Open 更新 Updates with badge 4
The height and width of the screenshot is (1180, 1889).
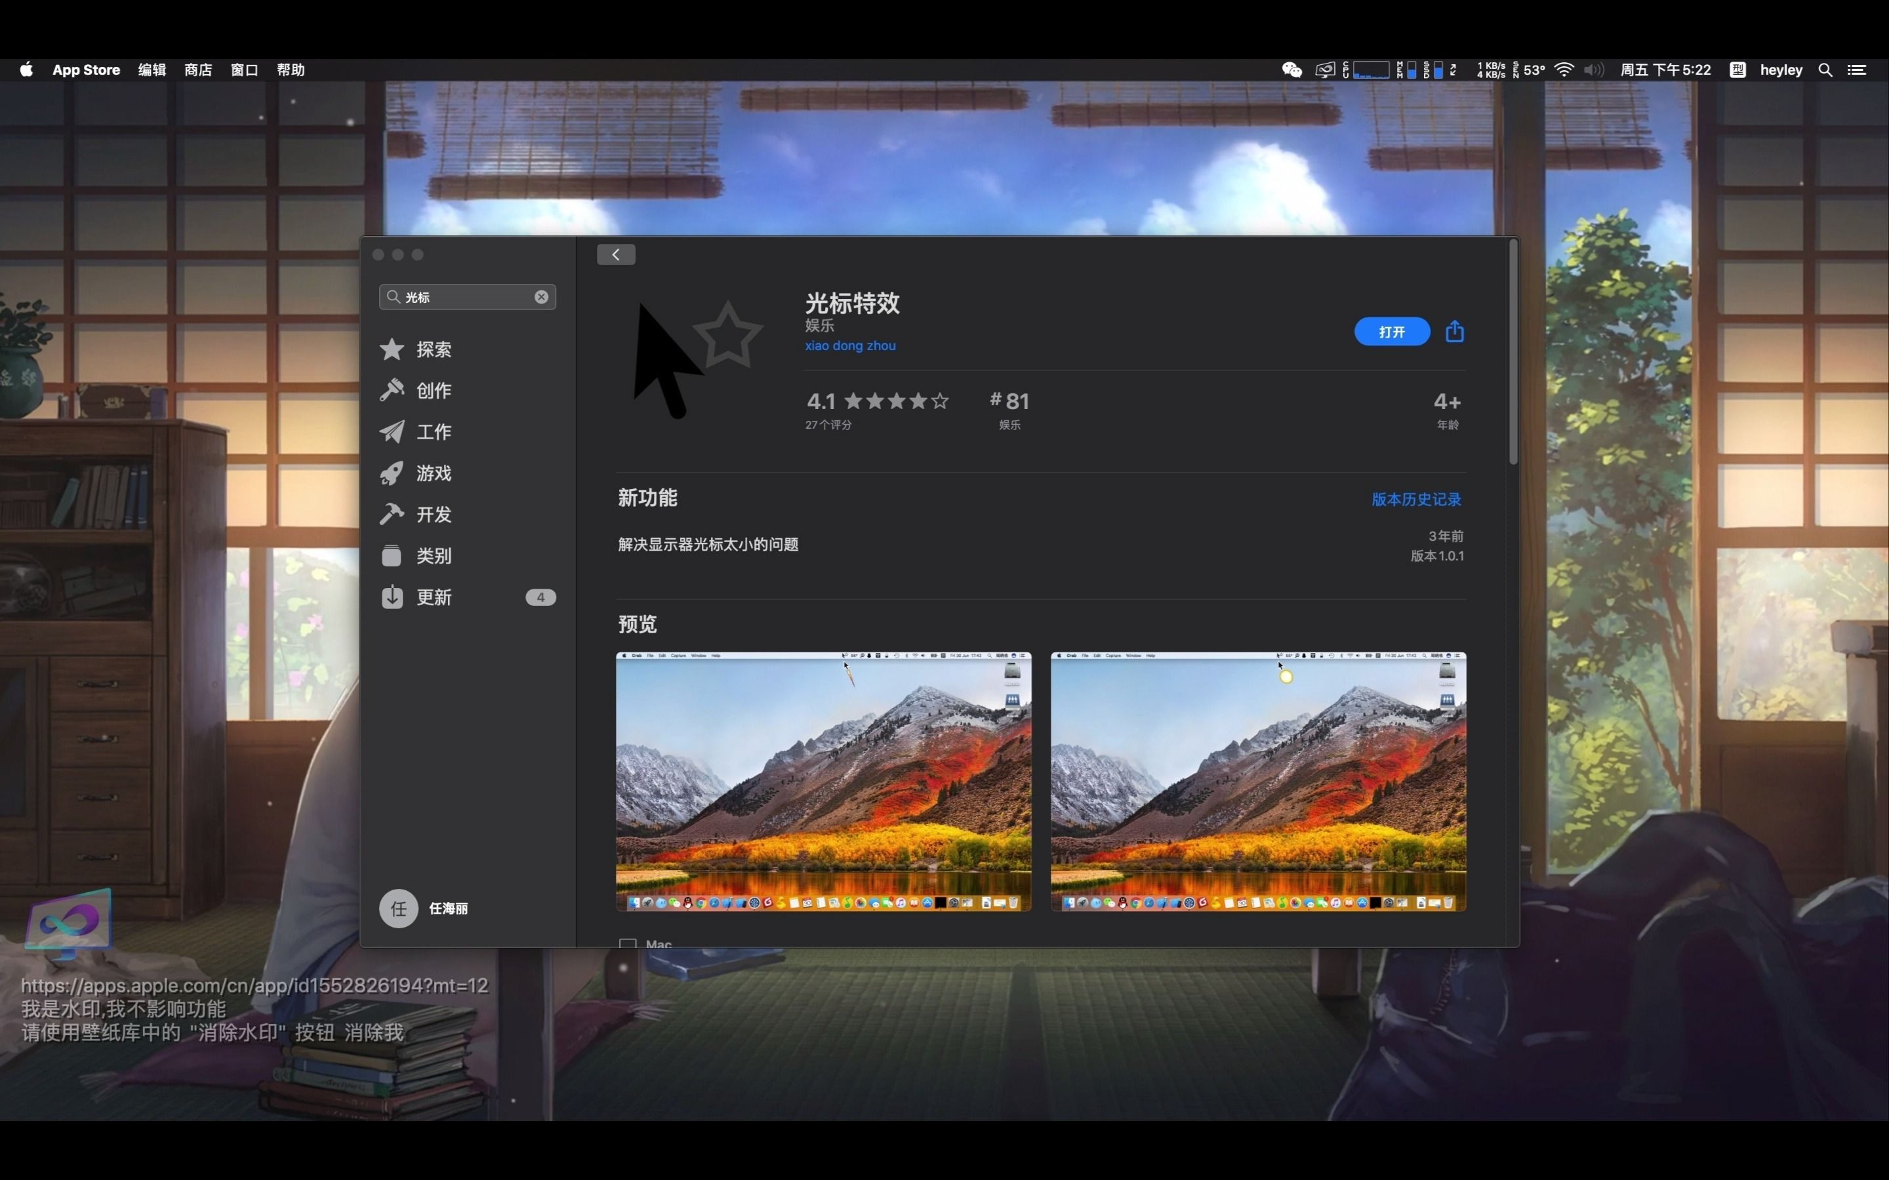(x=433, y=597)
